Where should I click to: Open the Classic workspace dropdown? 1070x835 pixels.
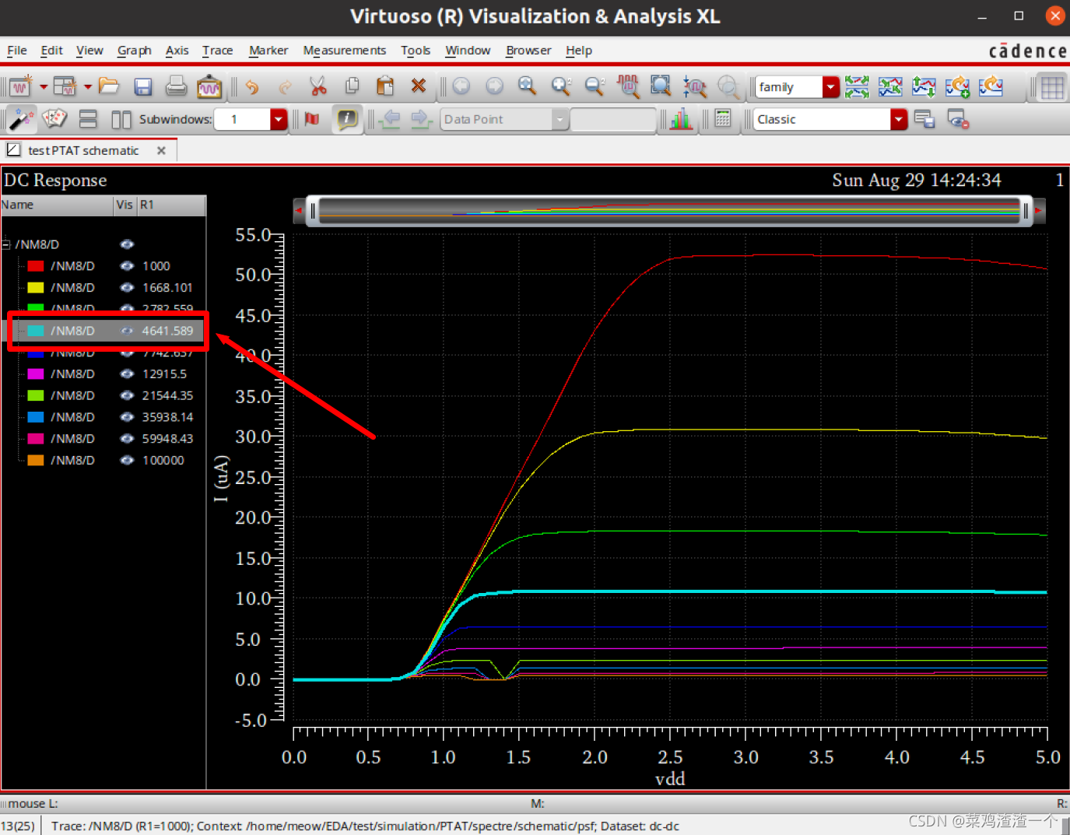coord(899,119)
